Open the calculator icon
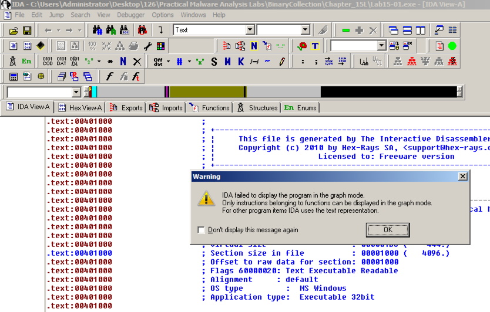 click(14, 76)
